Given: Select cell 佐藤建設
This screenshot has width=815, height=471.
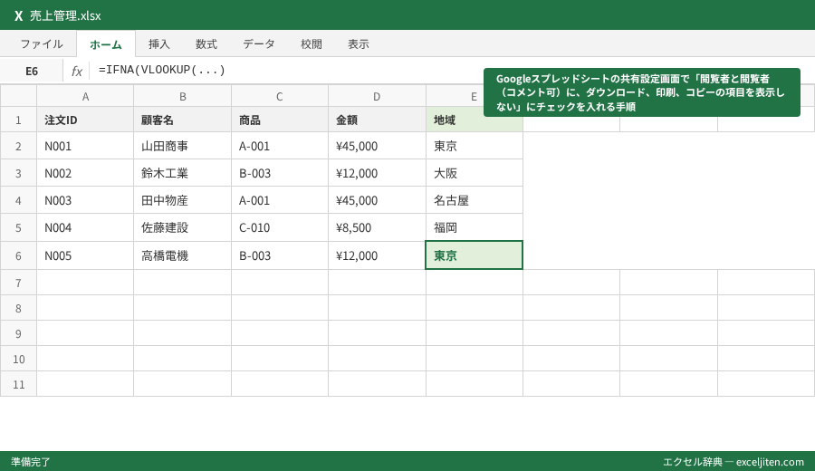Looking at the screenshot, I should [182, 227].
